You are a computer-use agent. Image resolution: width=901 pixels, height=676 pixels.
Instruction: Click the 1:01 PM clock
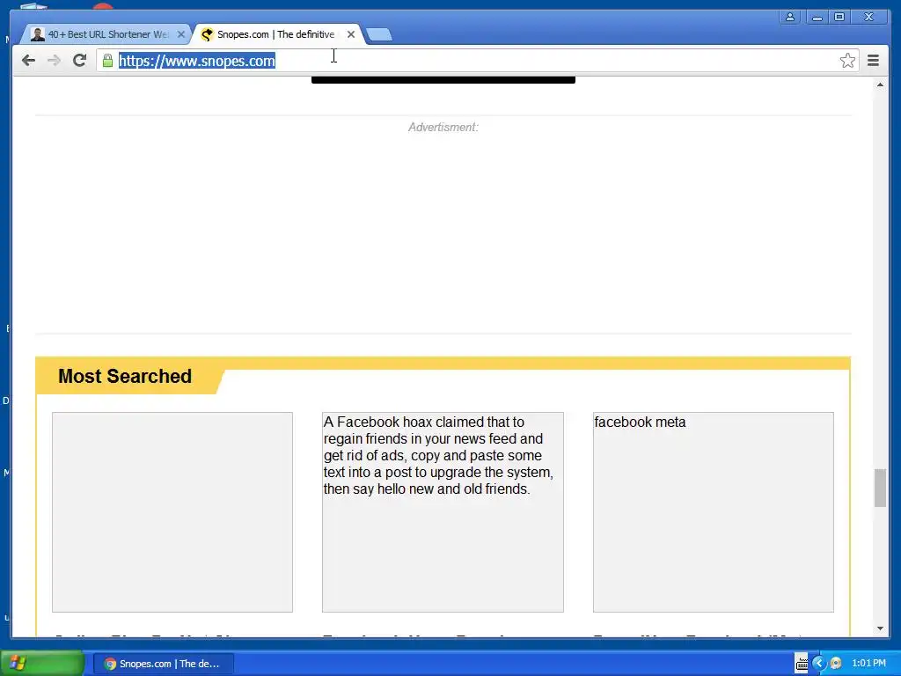[x=868, y=664]
